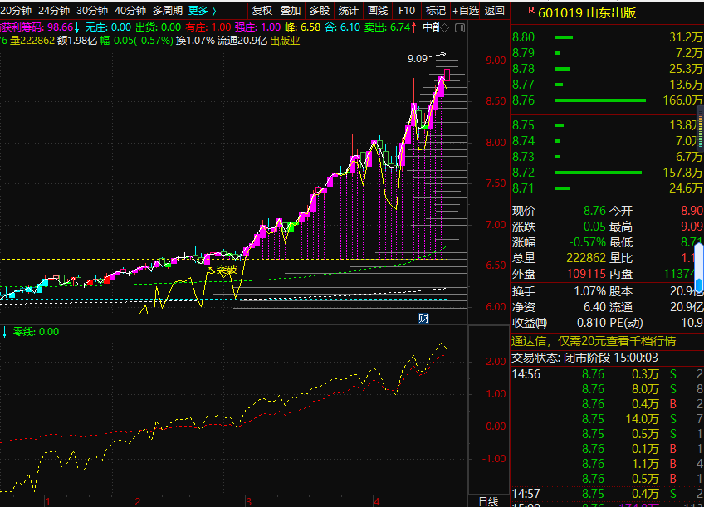Image resolution: width=704 pixels, height=507 pixels.
Task: Open the 日线 period selector at bottom
Action: click(x=488, y=500)
